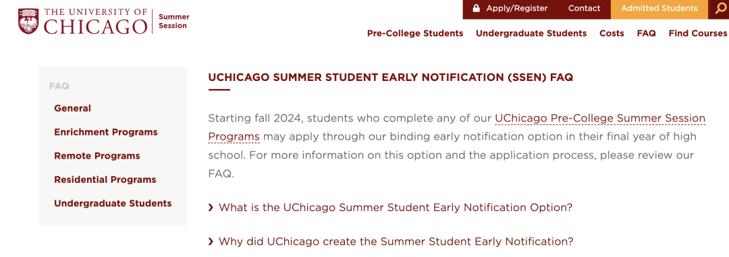Click the lock icon beside Apply/Register
Screen dimensions: 729x257
tap(476, 8)
